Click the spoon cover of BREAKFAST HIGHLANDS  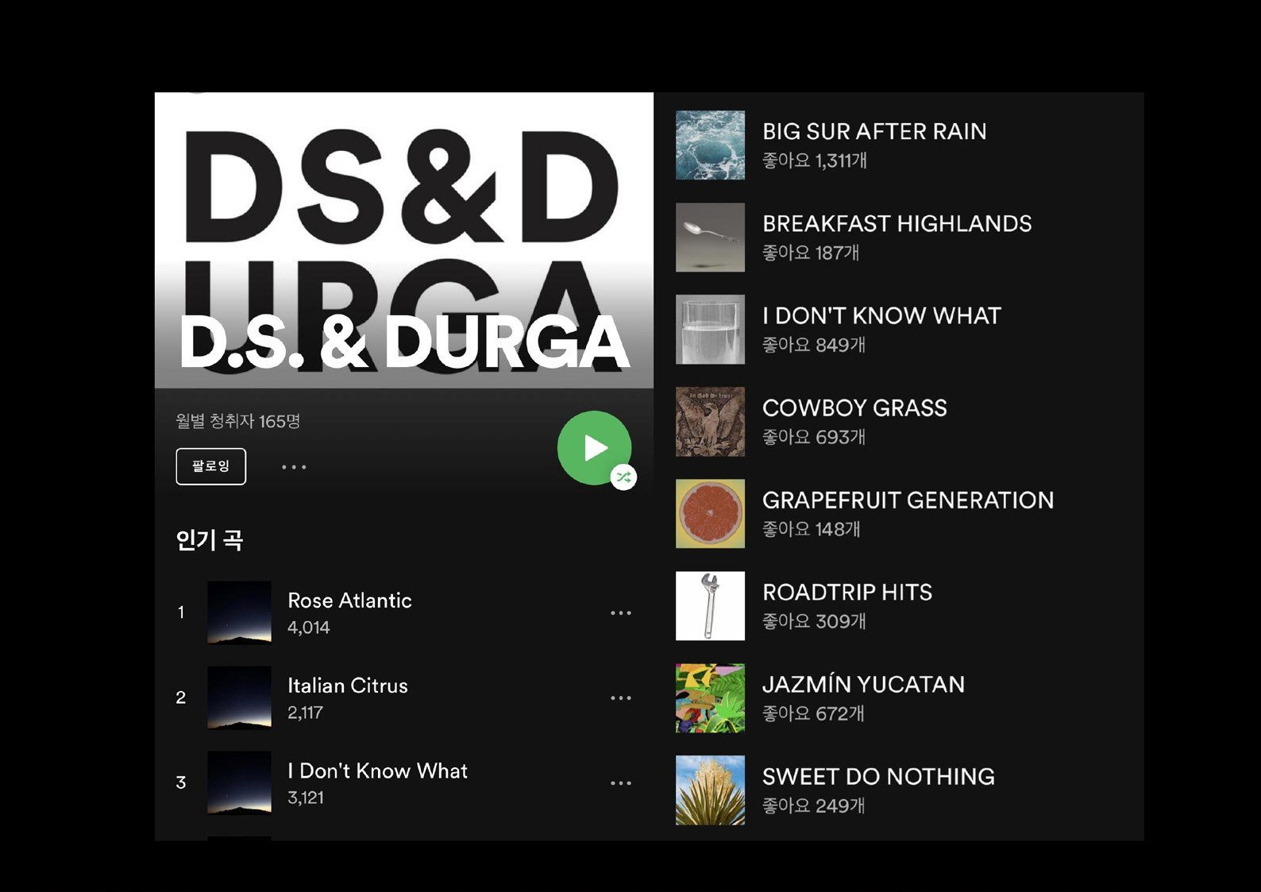(x=710, y=237)
